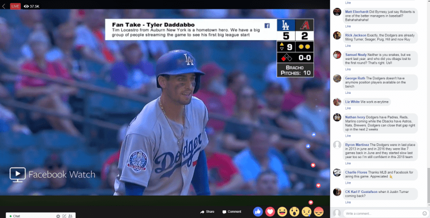Open emoji picker in comment box
The height and width of the screenshot is (218, 430).
[x=425, y=213]
